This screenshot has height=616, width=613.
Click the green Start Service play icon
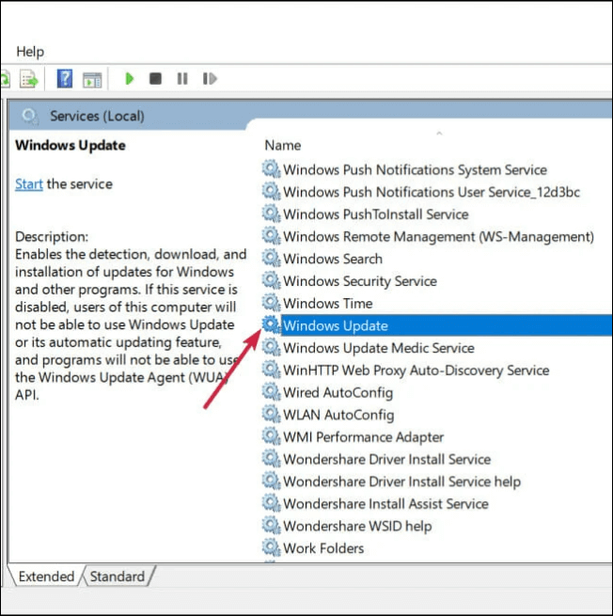click(x=129, y=79)
